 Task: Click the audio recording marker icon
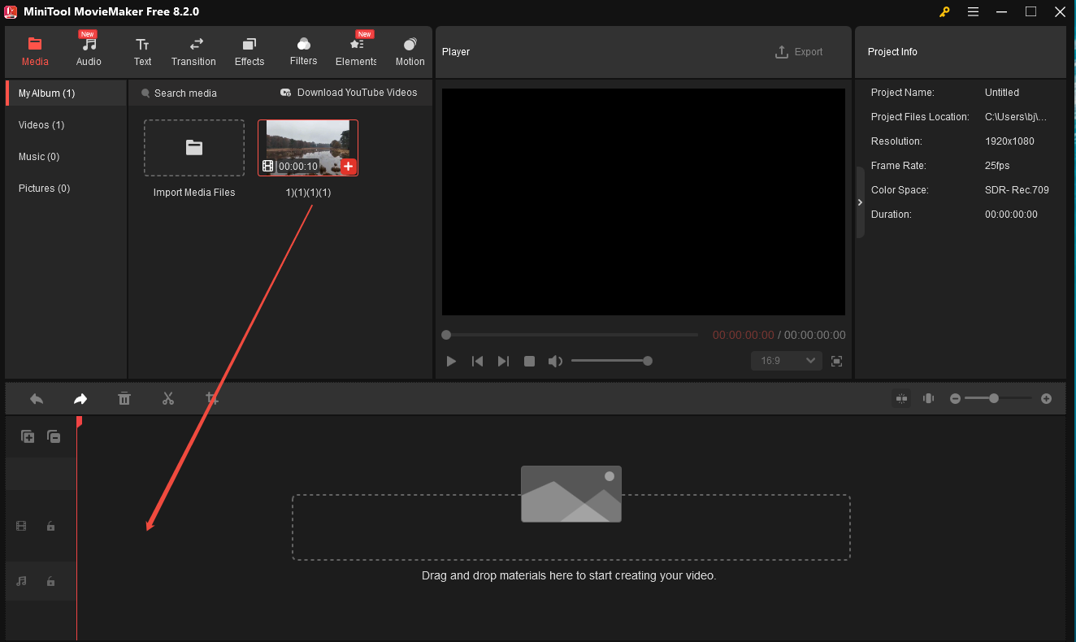tap(928, 398)
